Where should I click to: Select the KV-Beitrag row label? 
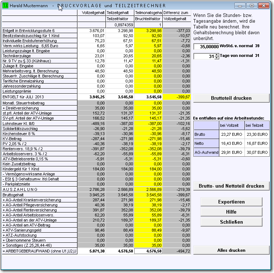[x=40, y=139]
